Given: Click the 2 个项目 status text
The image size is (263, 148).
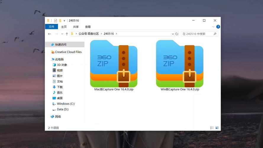Looking at the screenshot, I should tap(53, 128).
